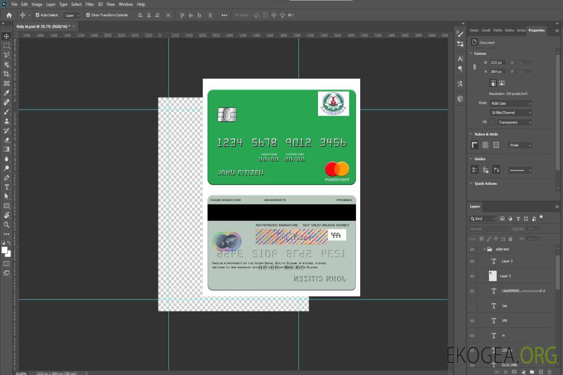Open the Filter menu
The width and height of the screenshot is (563, 375).
pos(90,4)
